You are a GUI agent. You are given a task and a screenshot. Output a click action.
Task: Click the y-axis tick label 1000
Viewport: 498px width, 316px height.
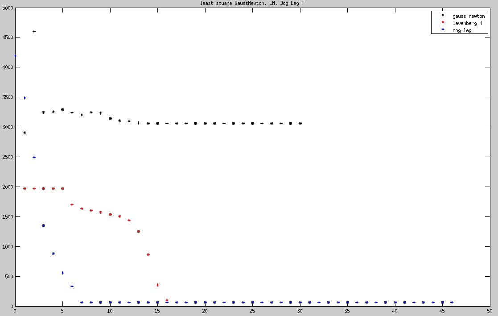(8, 247)
